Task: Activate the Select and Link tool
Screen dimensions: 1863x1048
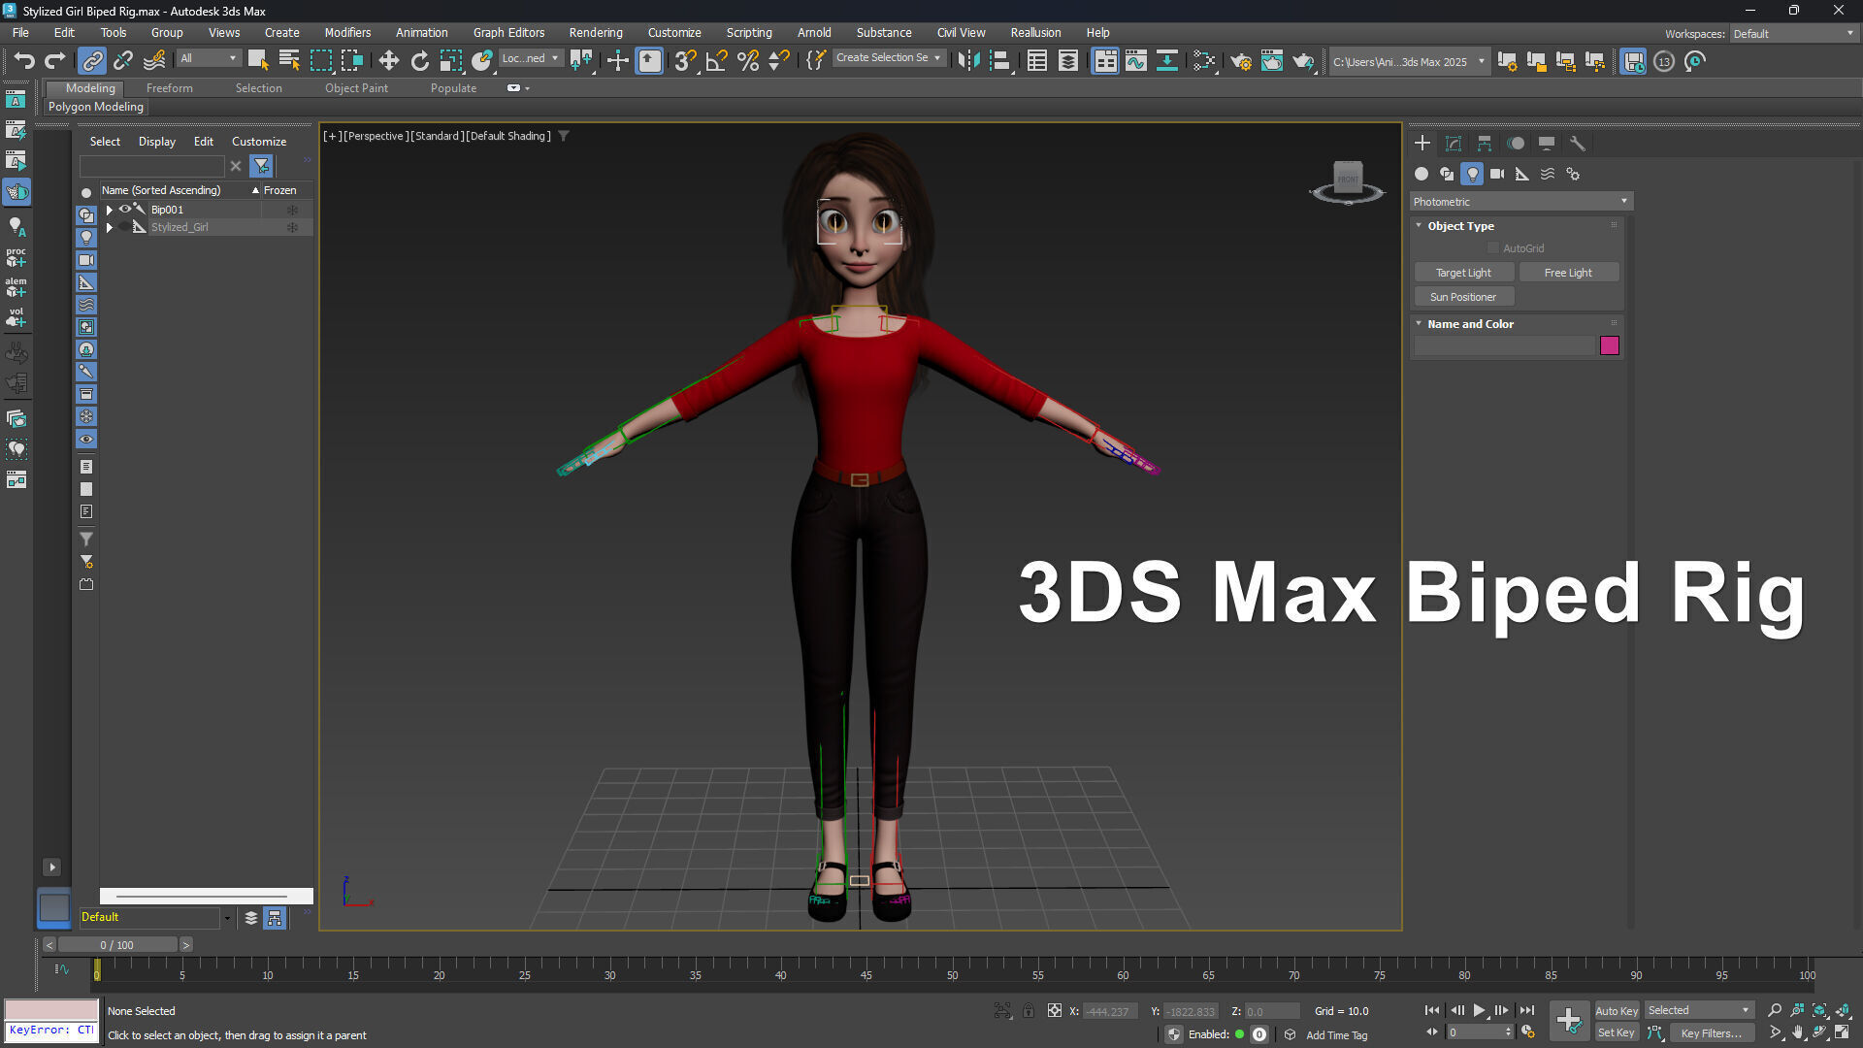Action: click(x=92, y=60)
